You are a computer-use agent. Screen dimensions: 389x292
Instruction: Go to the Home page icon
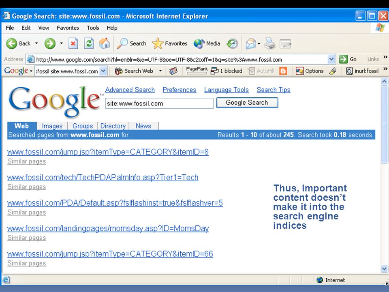pyautogui.click(x=104, y=43)
